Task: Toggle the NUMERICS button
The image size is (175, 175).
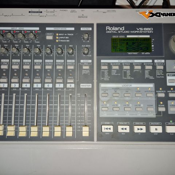Action: point(161,95)
